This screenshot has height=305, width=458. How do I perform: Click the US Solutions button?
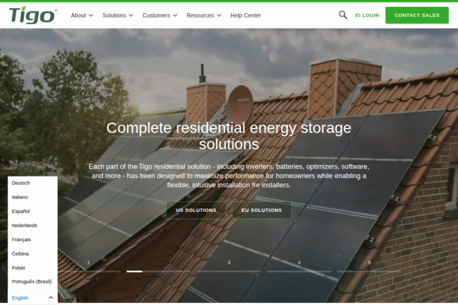click(x=196, y=210)
